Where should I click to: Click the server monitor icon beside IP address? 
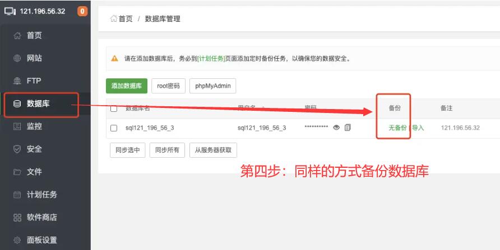10,11
